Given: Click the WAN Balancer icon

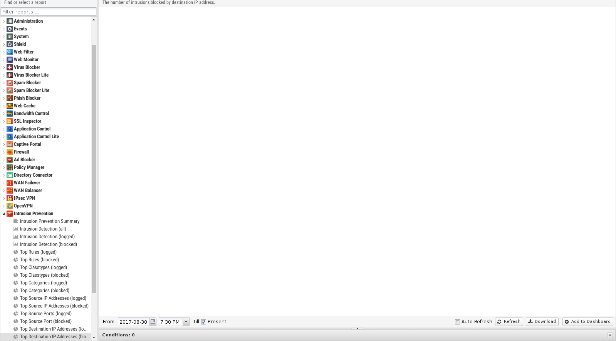Looking at the screenshot, I should point(10,191).
